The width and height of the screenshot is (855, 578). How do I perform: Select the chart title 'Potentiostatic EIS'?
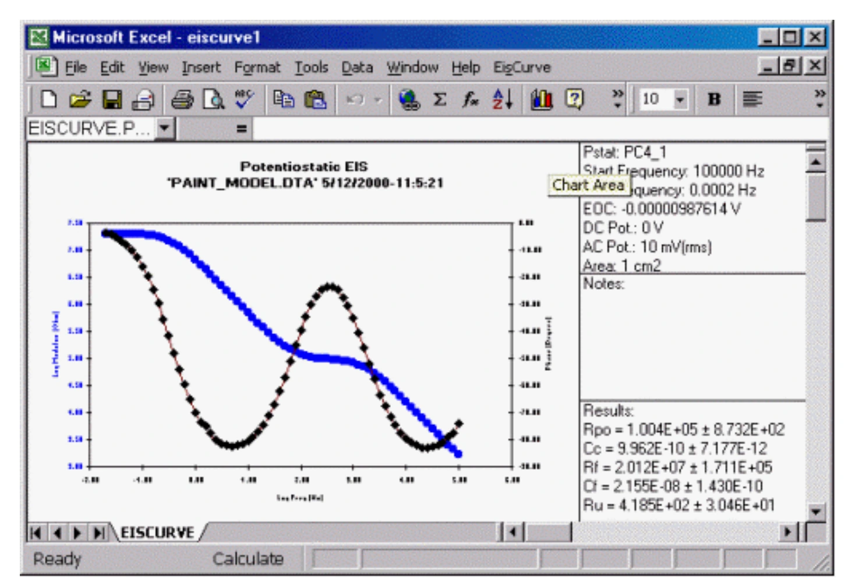coord(304,166)
